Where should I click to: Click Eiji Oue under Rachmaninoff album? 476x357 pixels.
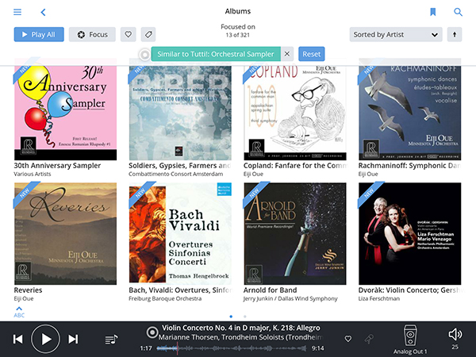368,175
